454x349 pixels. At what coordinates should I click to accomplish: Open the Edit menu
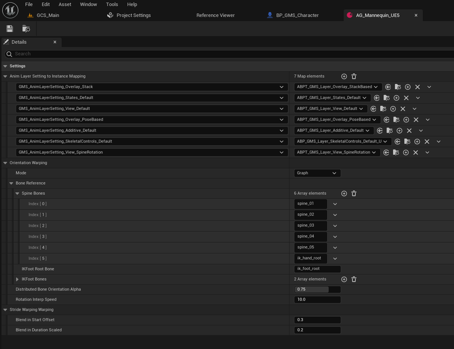coord(45,5)
